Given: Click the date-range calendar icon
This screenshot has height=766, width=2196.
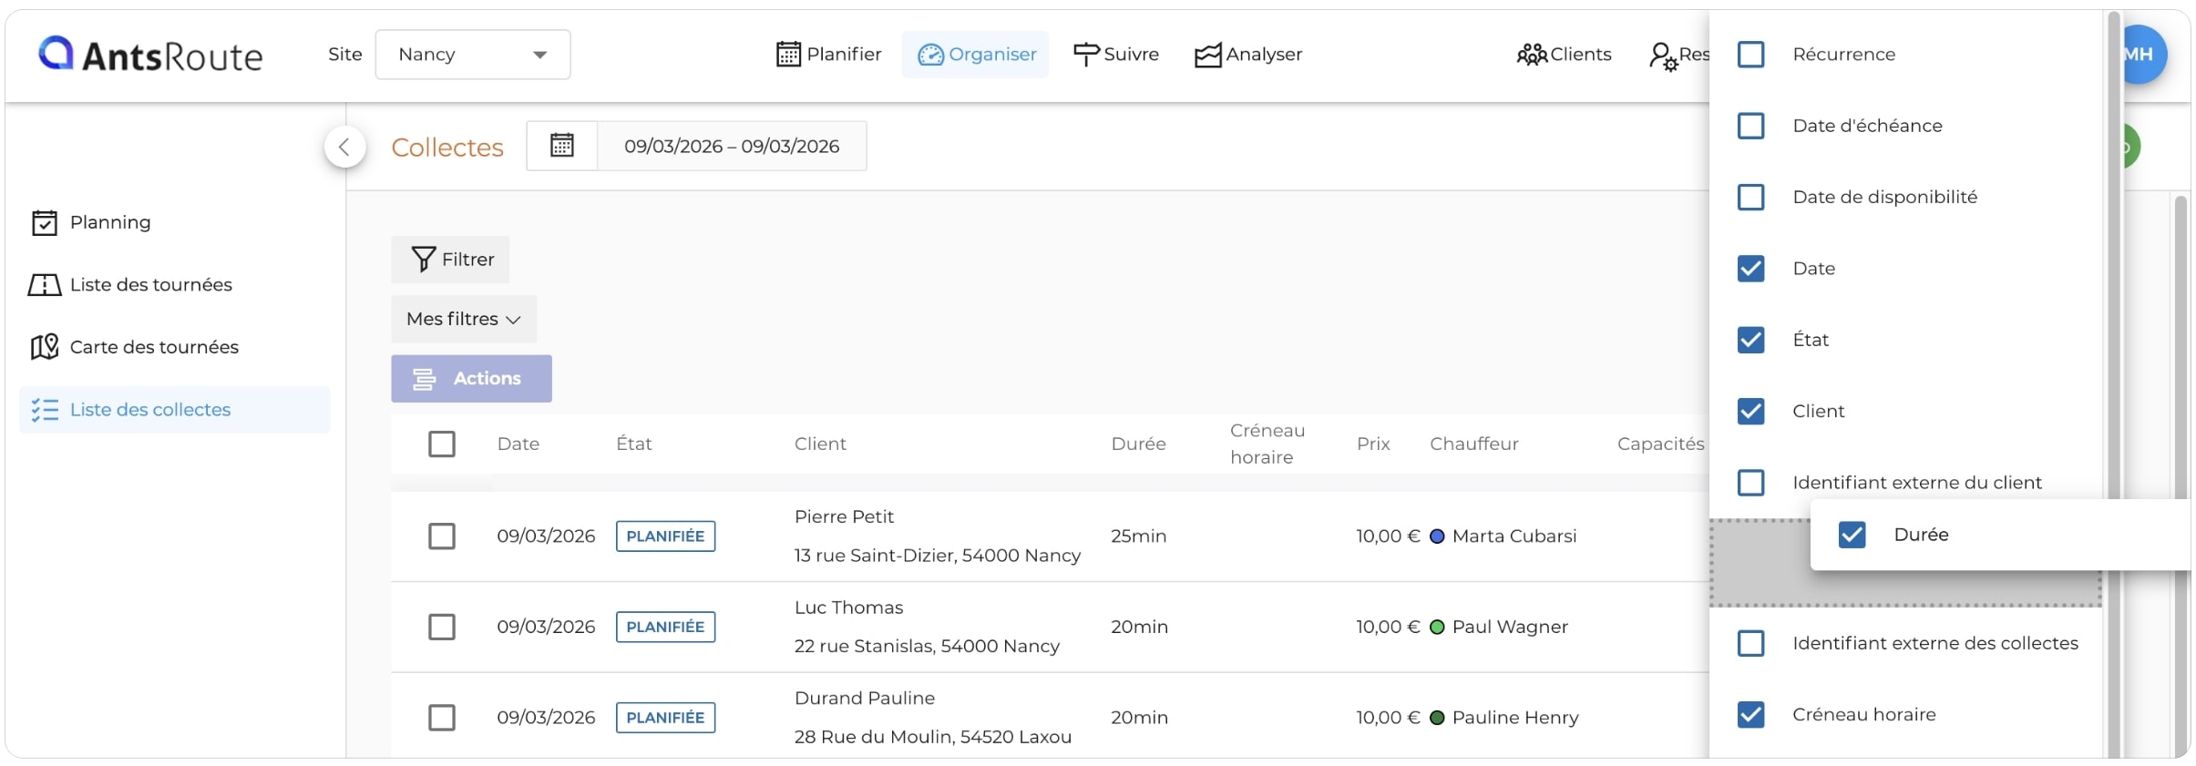Looking at the screenshot, I should (x=562, y=146).
